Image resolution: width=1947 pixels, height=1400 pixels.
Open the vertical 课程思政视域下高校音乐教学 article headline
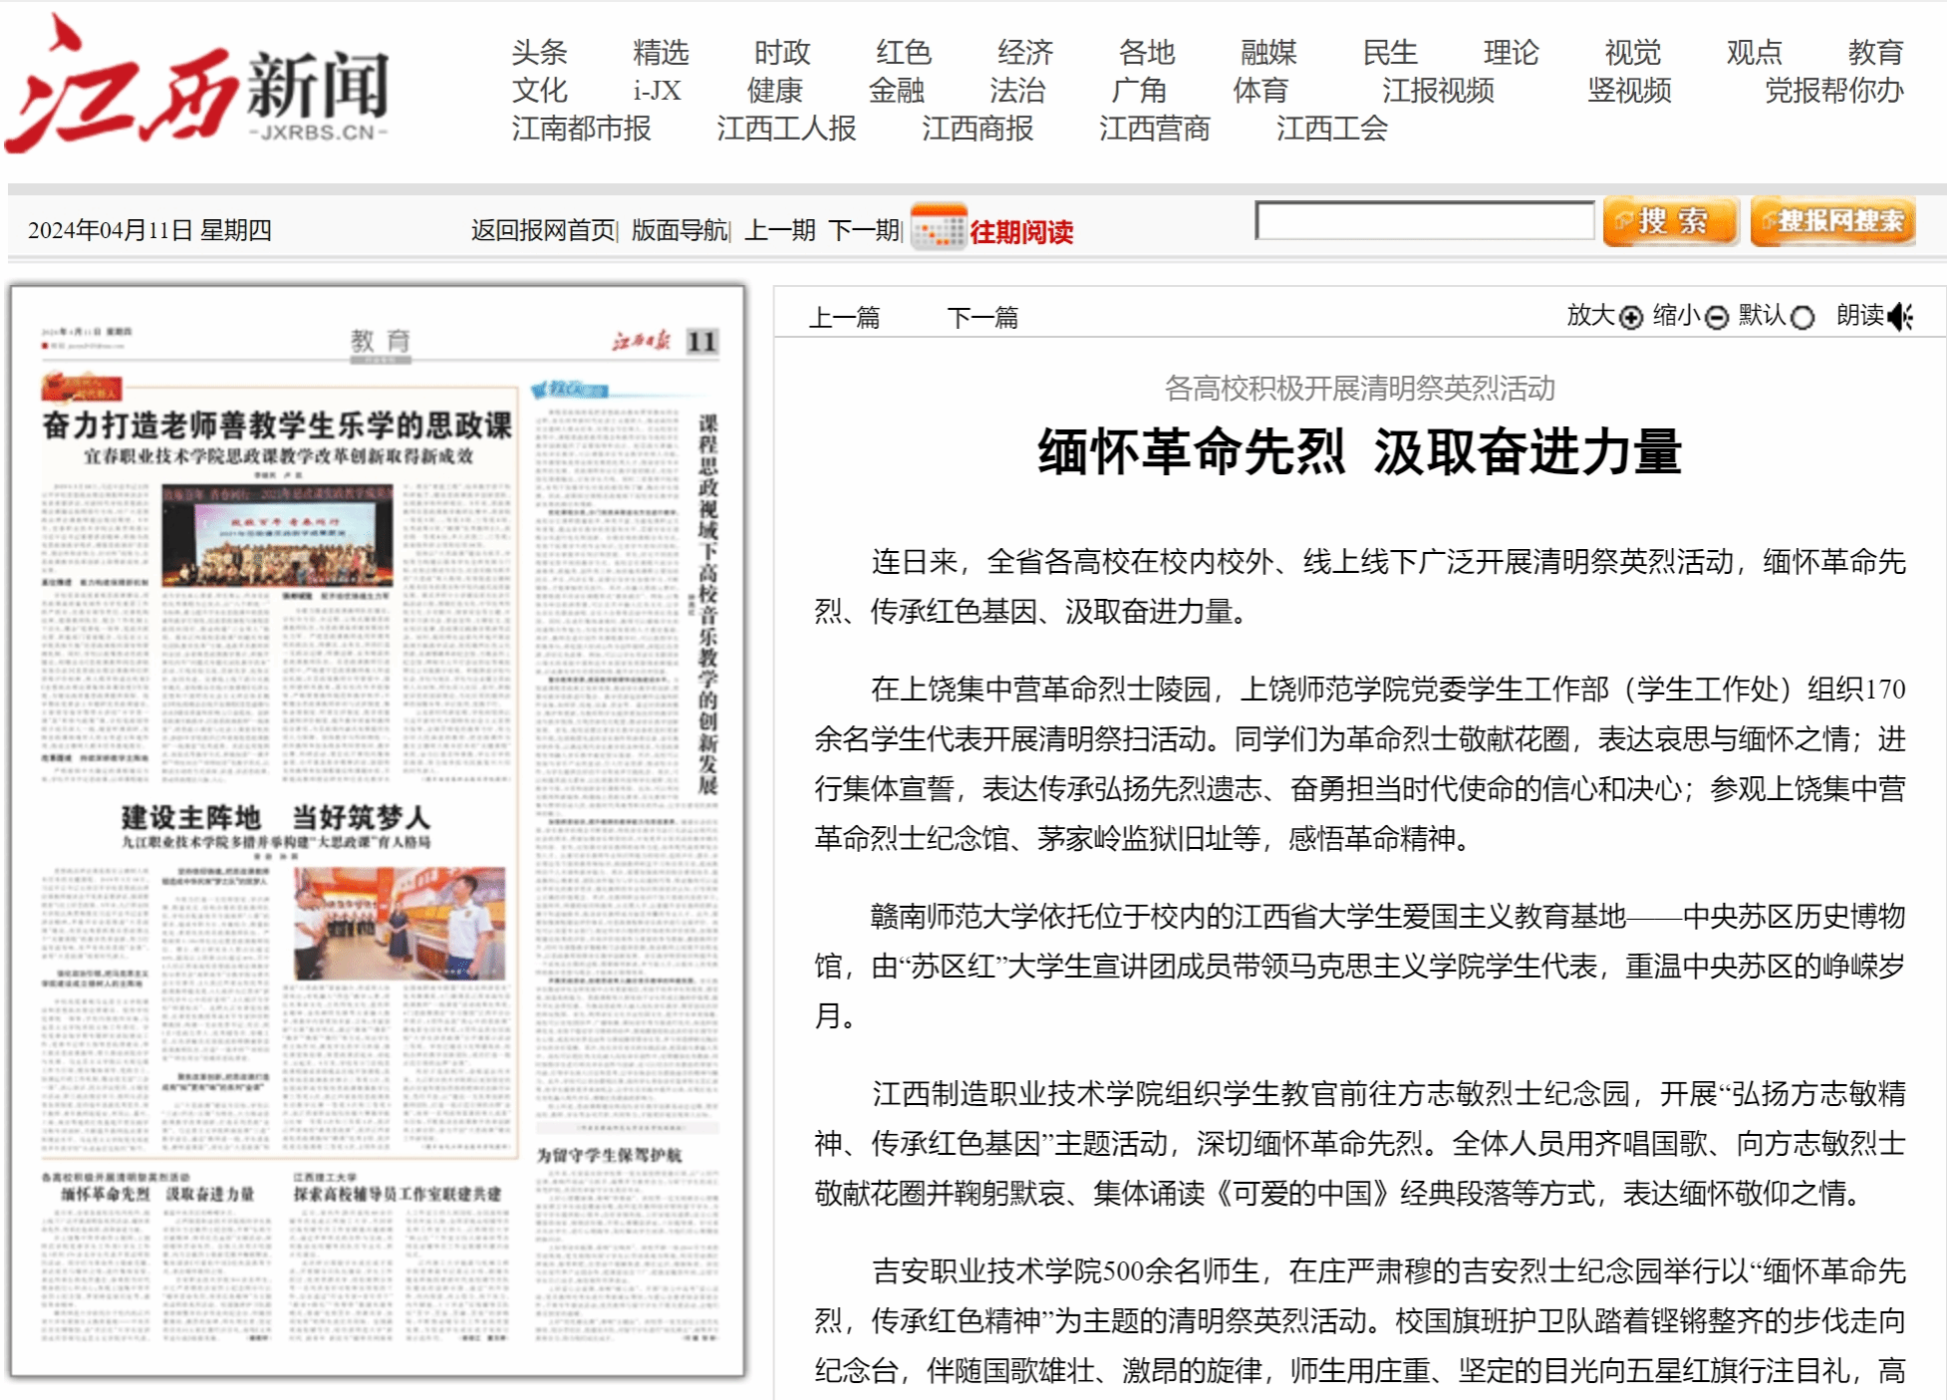(x=707, y=604)
